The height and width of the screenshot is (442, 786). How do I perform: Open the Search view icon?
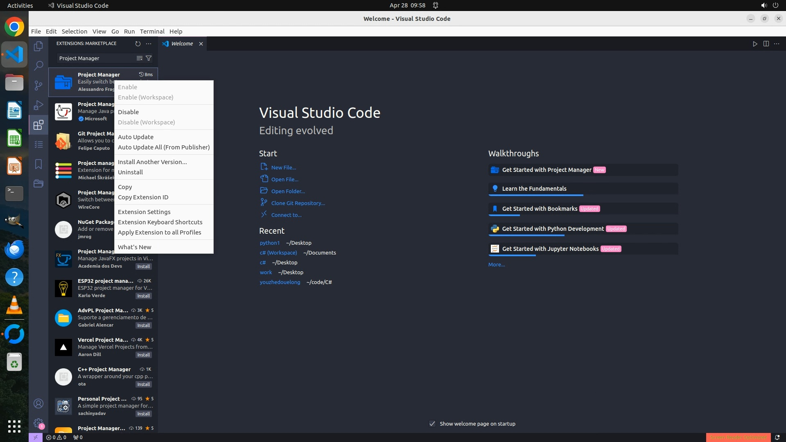pos(38,65)
